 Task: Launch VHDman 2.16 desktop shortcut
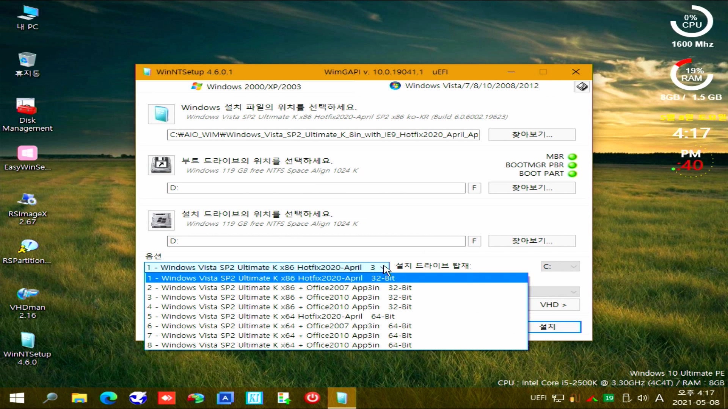pos(27,303)
